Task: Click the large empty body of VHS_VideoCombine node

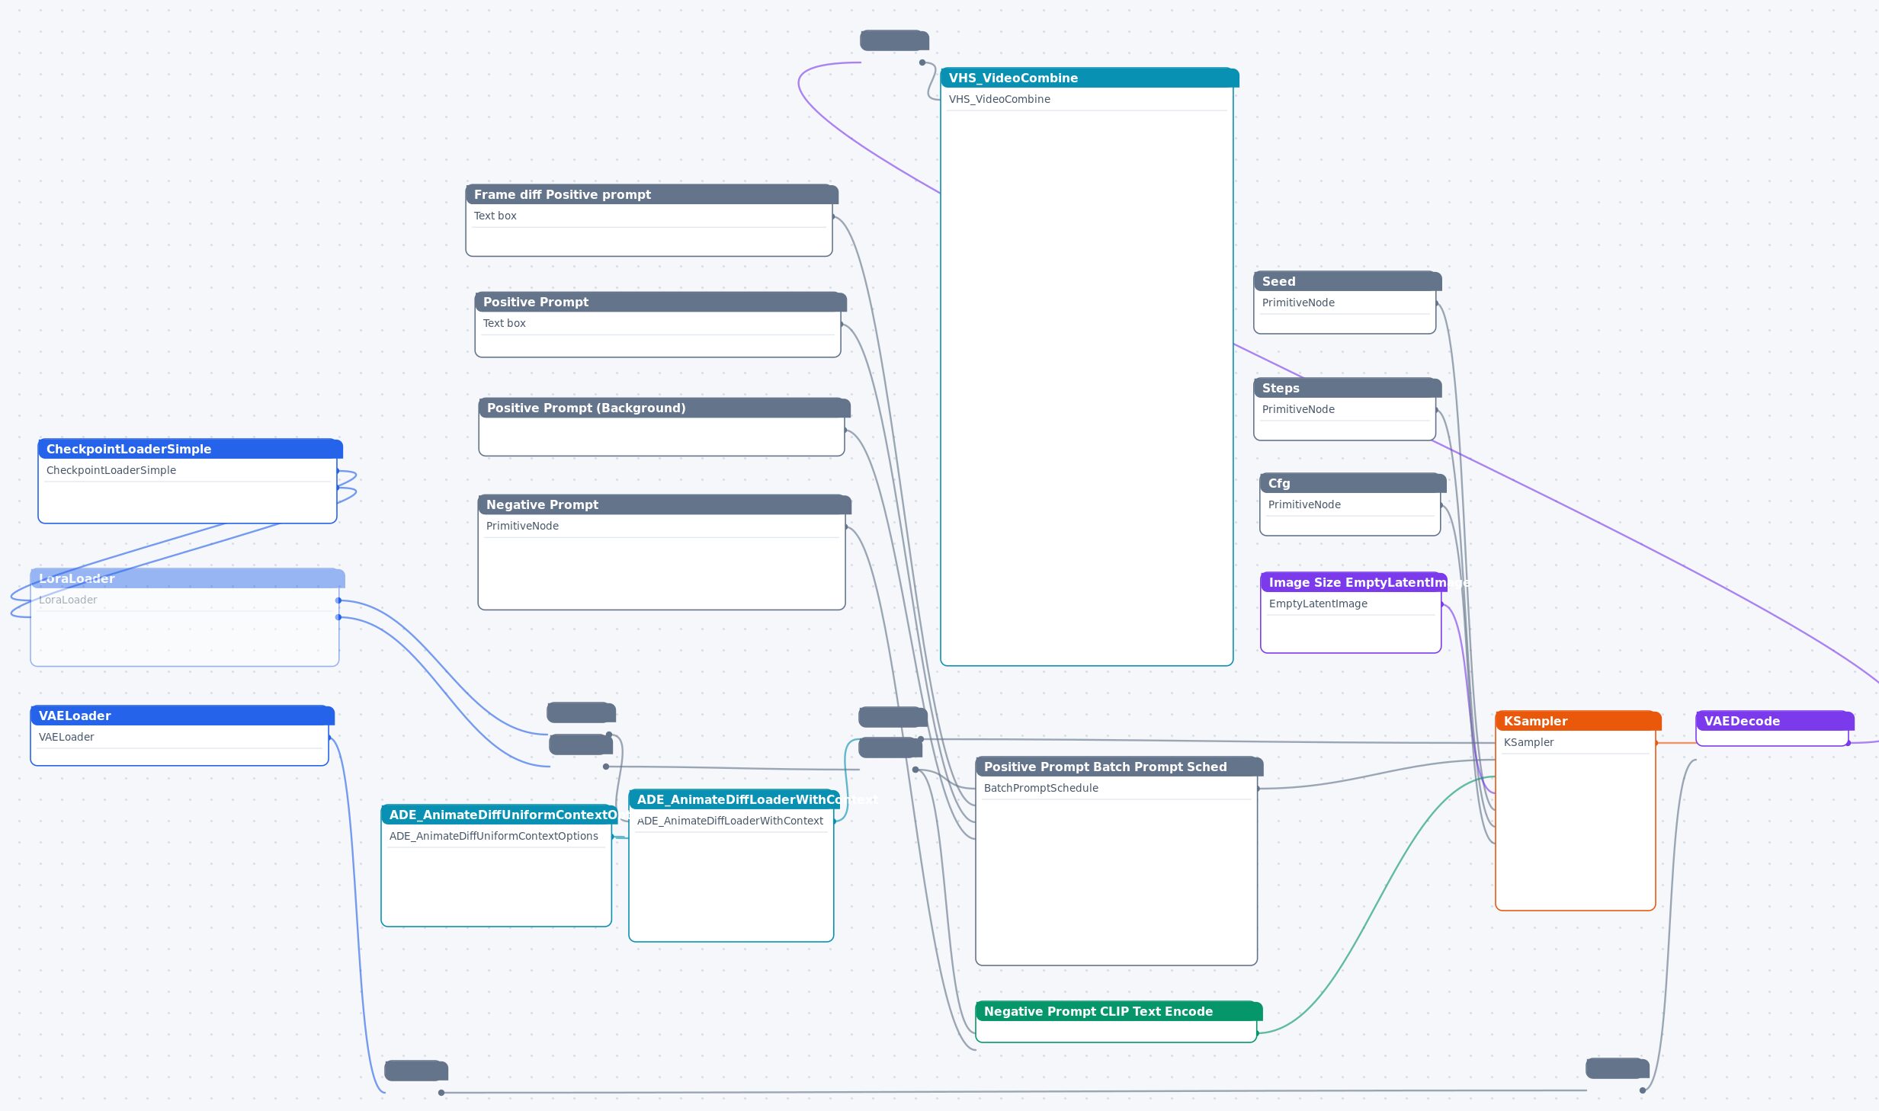Action: pos(1087,389)
